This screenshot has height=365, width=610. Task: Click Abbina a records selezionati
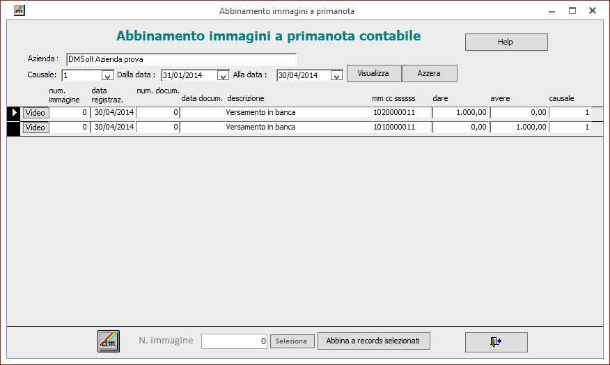tap(373, 341)
